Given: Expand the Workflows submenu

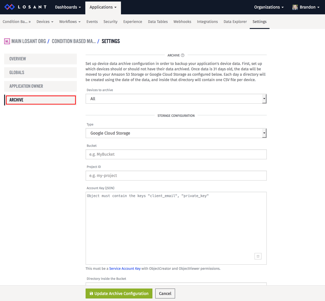Looking at the screenshot, I should click(x=70, y=22).
